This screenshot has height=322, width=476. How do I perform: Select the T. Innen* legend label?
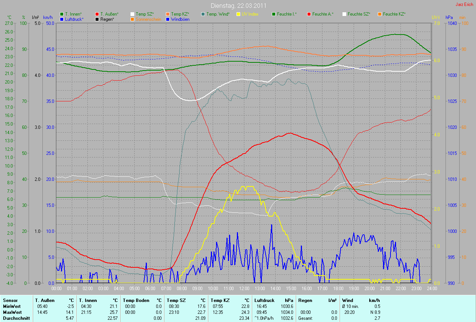[73, 14]
